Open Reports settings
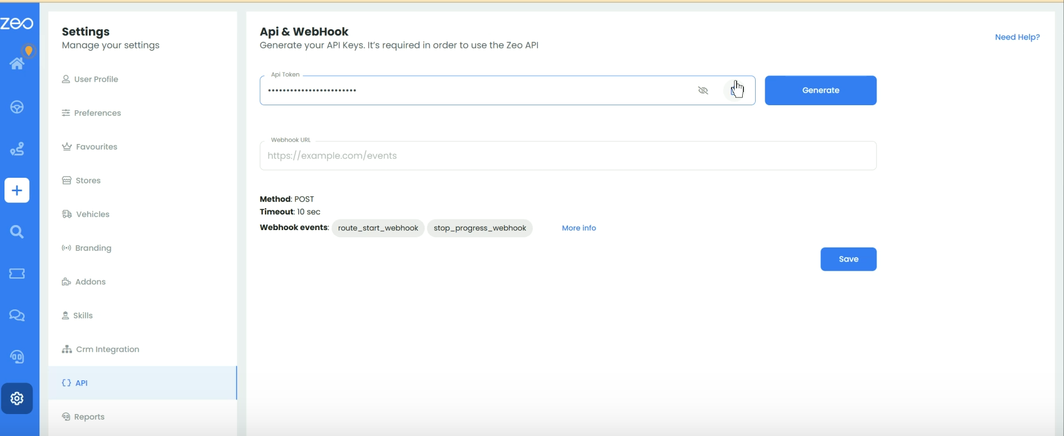Image resolution: width=1064 pixels, height=436 pixels. click(142, 417)
